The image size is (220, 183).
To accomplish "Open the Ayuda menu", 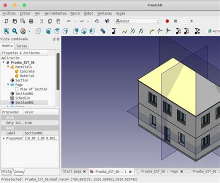I will tap(120, 13).
